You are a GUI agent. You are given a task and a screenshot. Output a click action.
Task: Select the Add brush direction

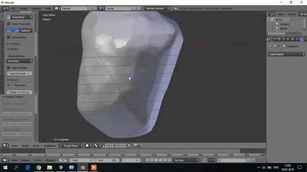(13, 31)
